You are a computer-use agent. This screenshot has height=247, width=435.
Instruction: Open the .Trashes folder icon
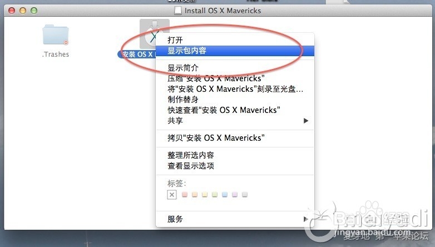point(56,34)
